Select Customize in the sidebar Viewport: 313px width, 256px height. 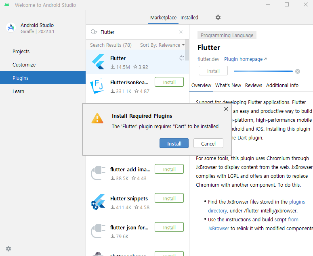pyautogui.click(x=43, y=65)
